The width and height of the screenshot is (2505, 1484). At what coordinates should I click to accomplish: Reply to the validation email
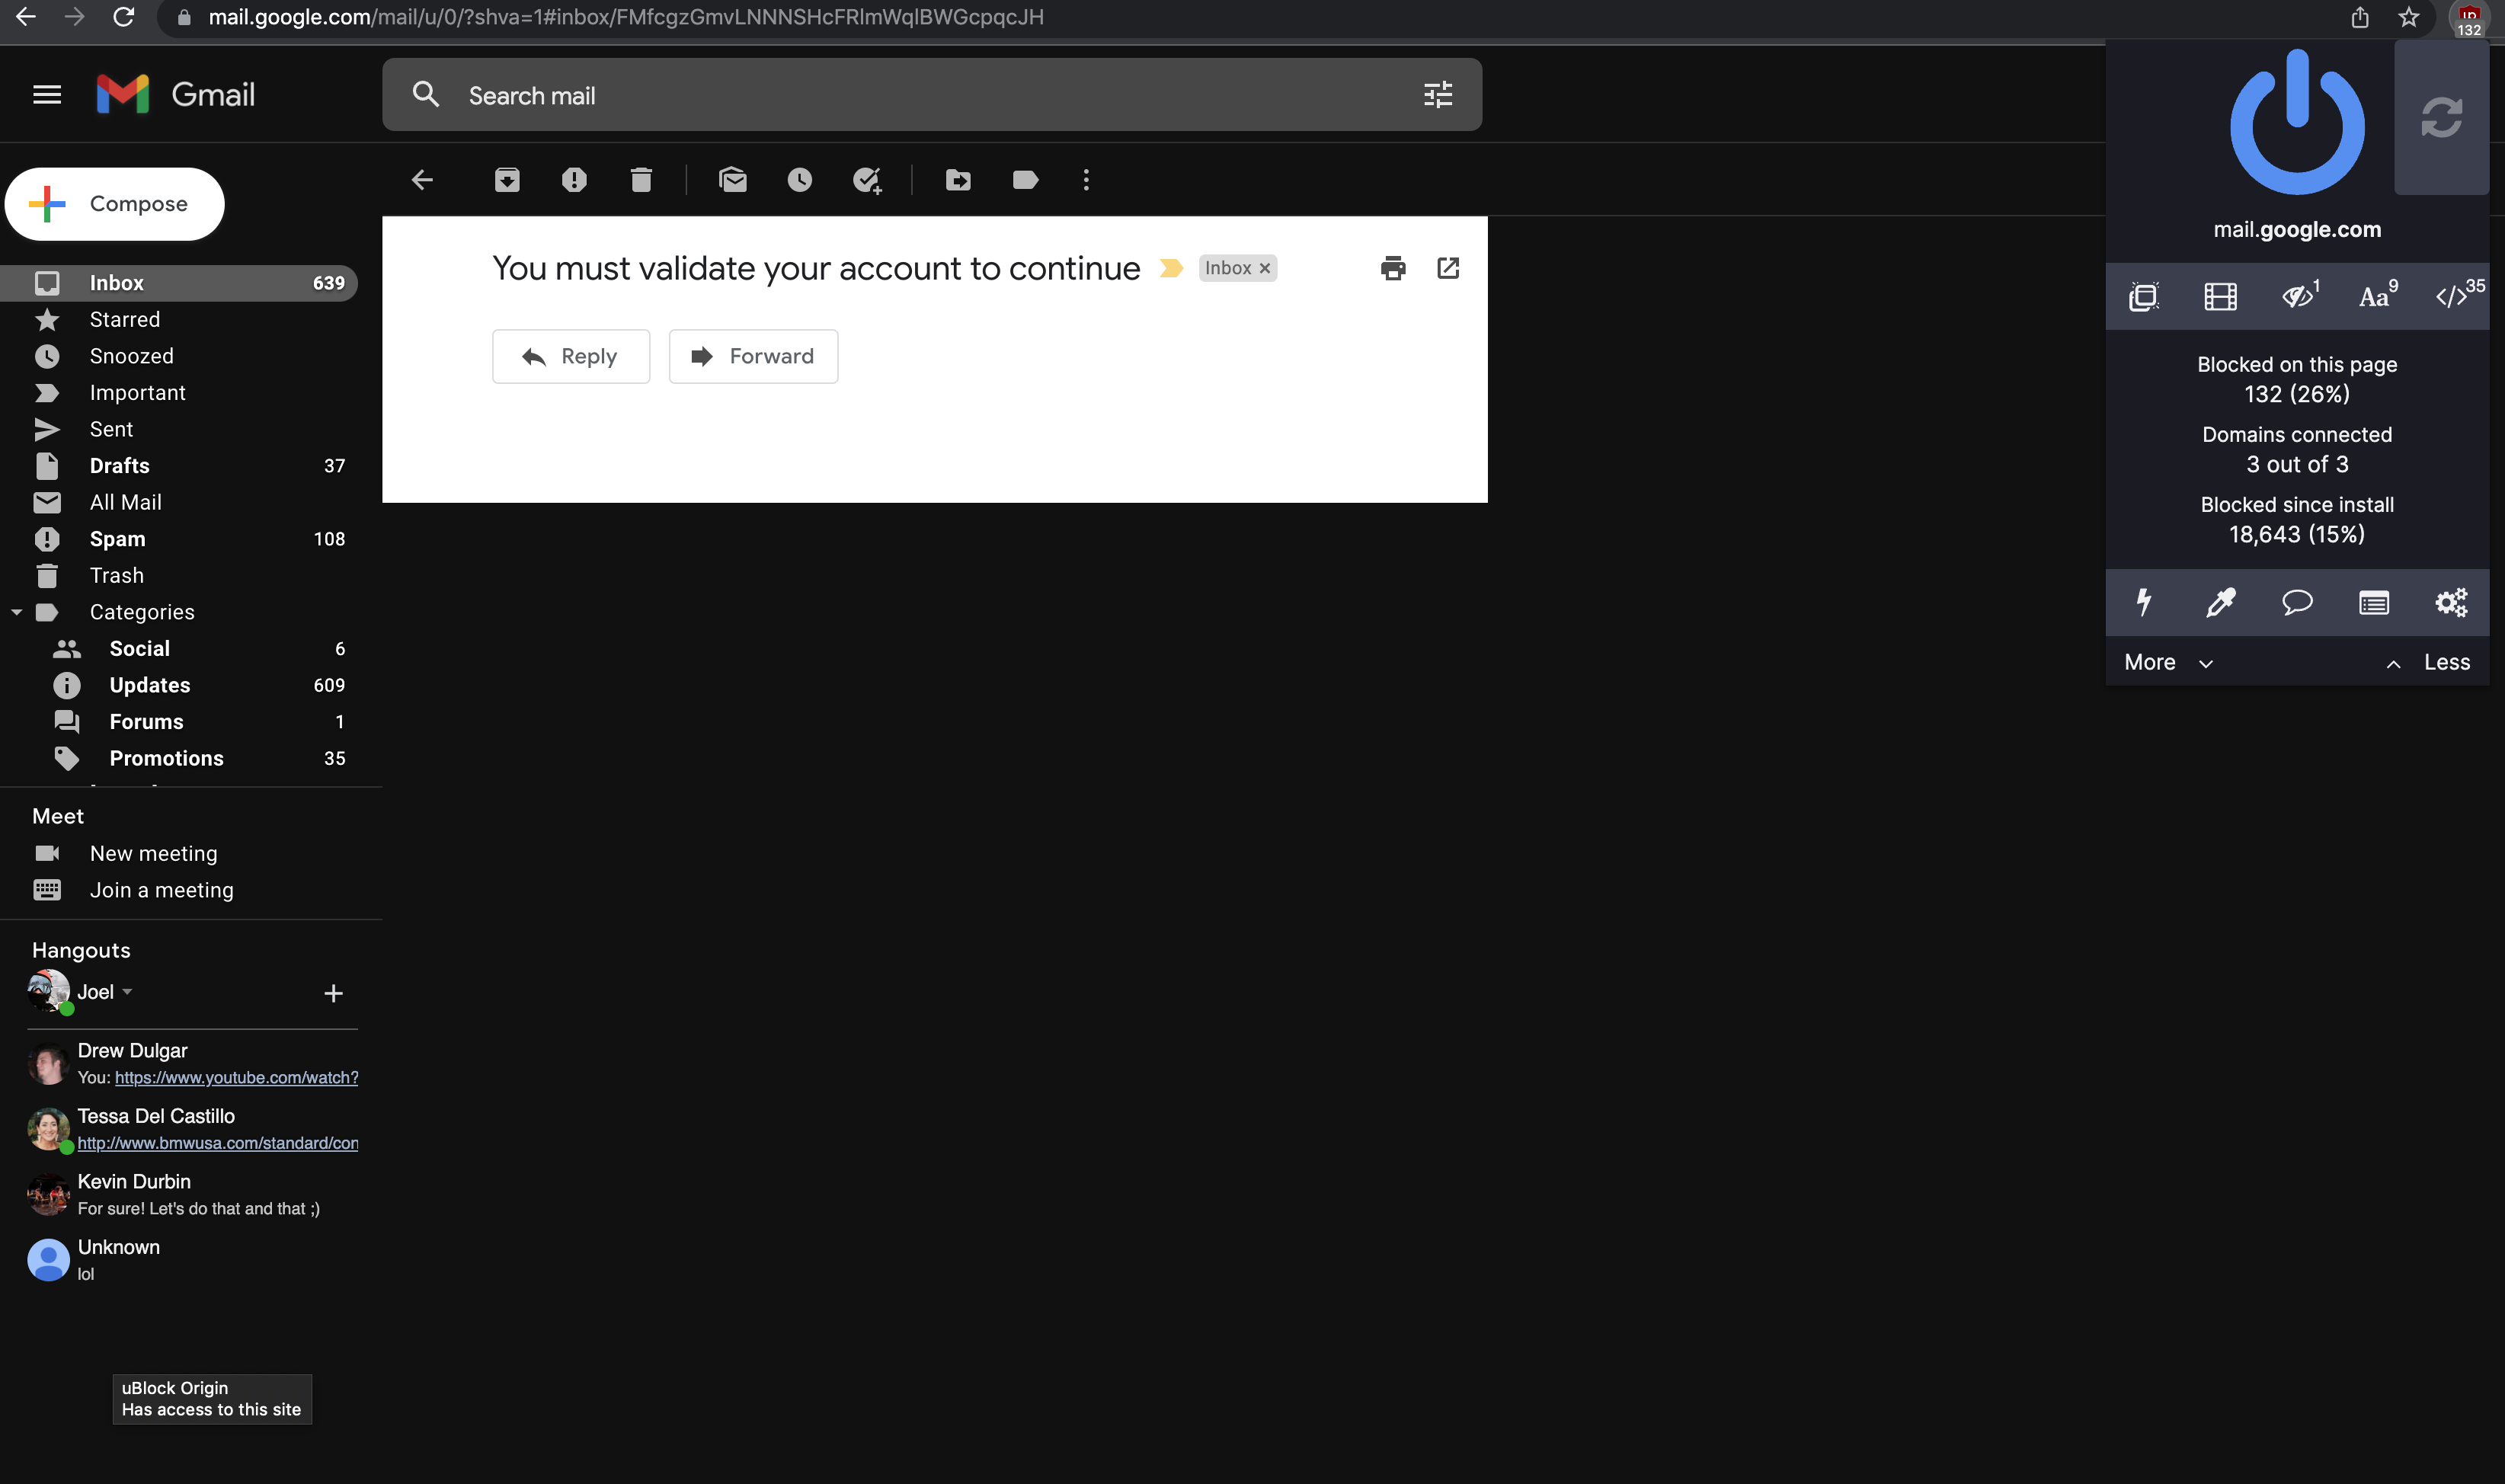point(571,355)
